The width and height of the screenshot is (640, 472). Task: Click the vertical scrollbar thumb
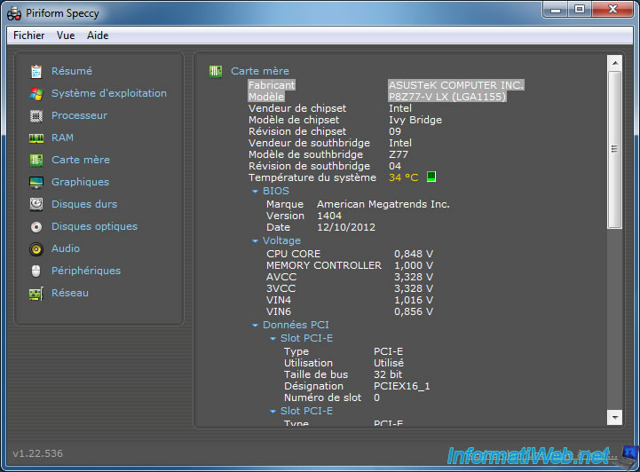(x=614, y=150)
